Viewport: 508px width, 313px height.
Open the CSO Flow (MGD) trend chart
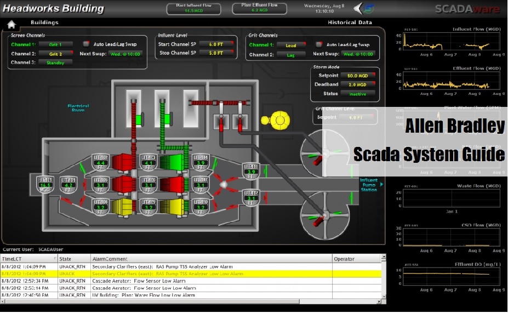point(452,238)
